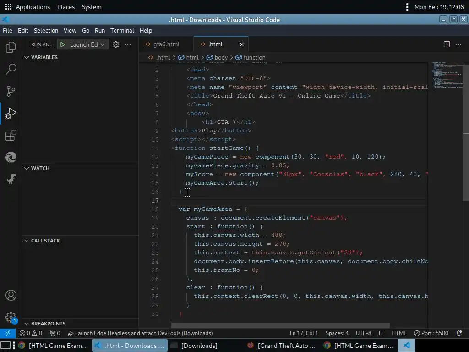Open the Applications grid icon in top panel
The width and height of the screenshot is (469, 352).
tap(8, 7)
